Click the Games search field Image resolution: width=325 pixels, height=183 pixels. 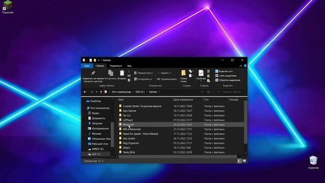[x=230, y=91]
